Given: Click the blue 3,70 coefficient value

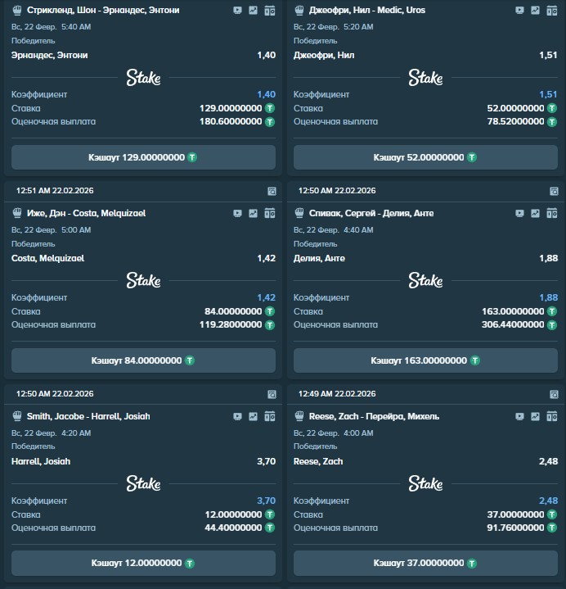Looking at the screenshot, I should coord(267,501).
